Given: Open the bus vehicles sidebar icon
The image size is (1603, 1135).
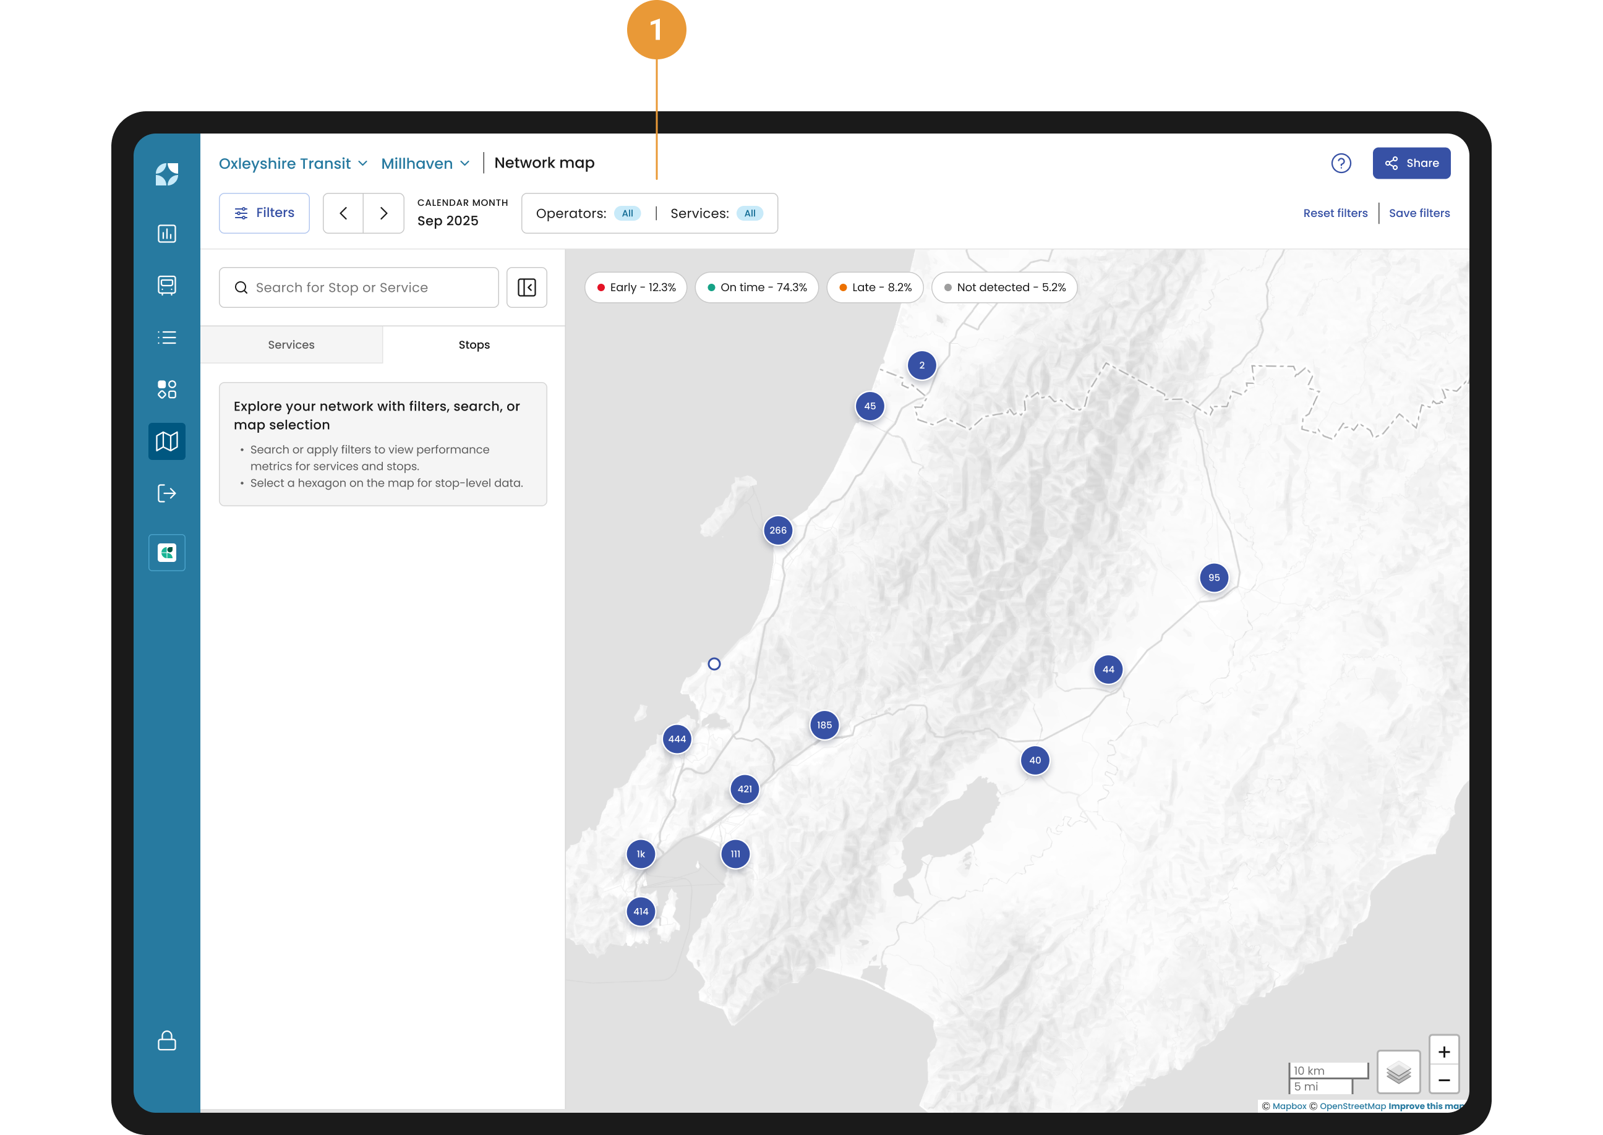Looking at the screenshot, I should pos(166,285).
